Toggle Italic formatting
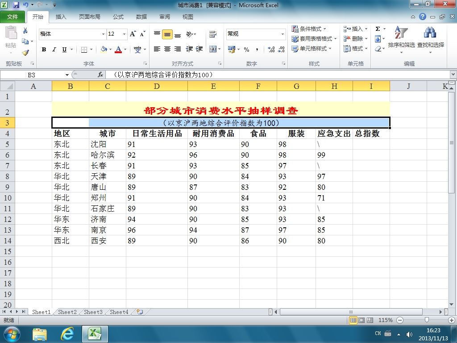 [54, 50]
